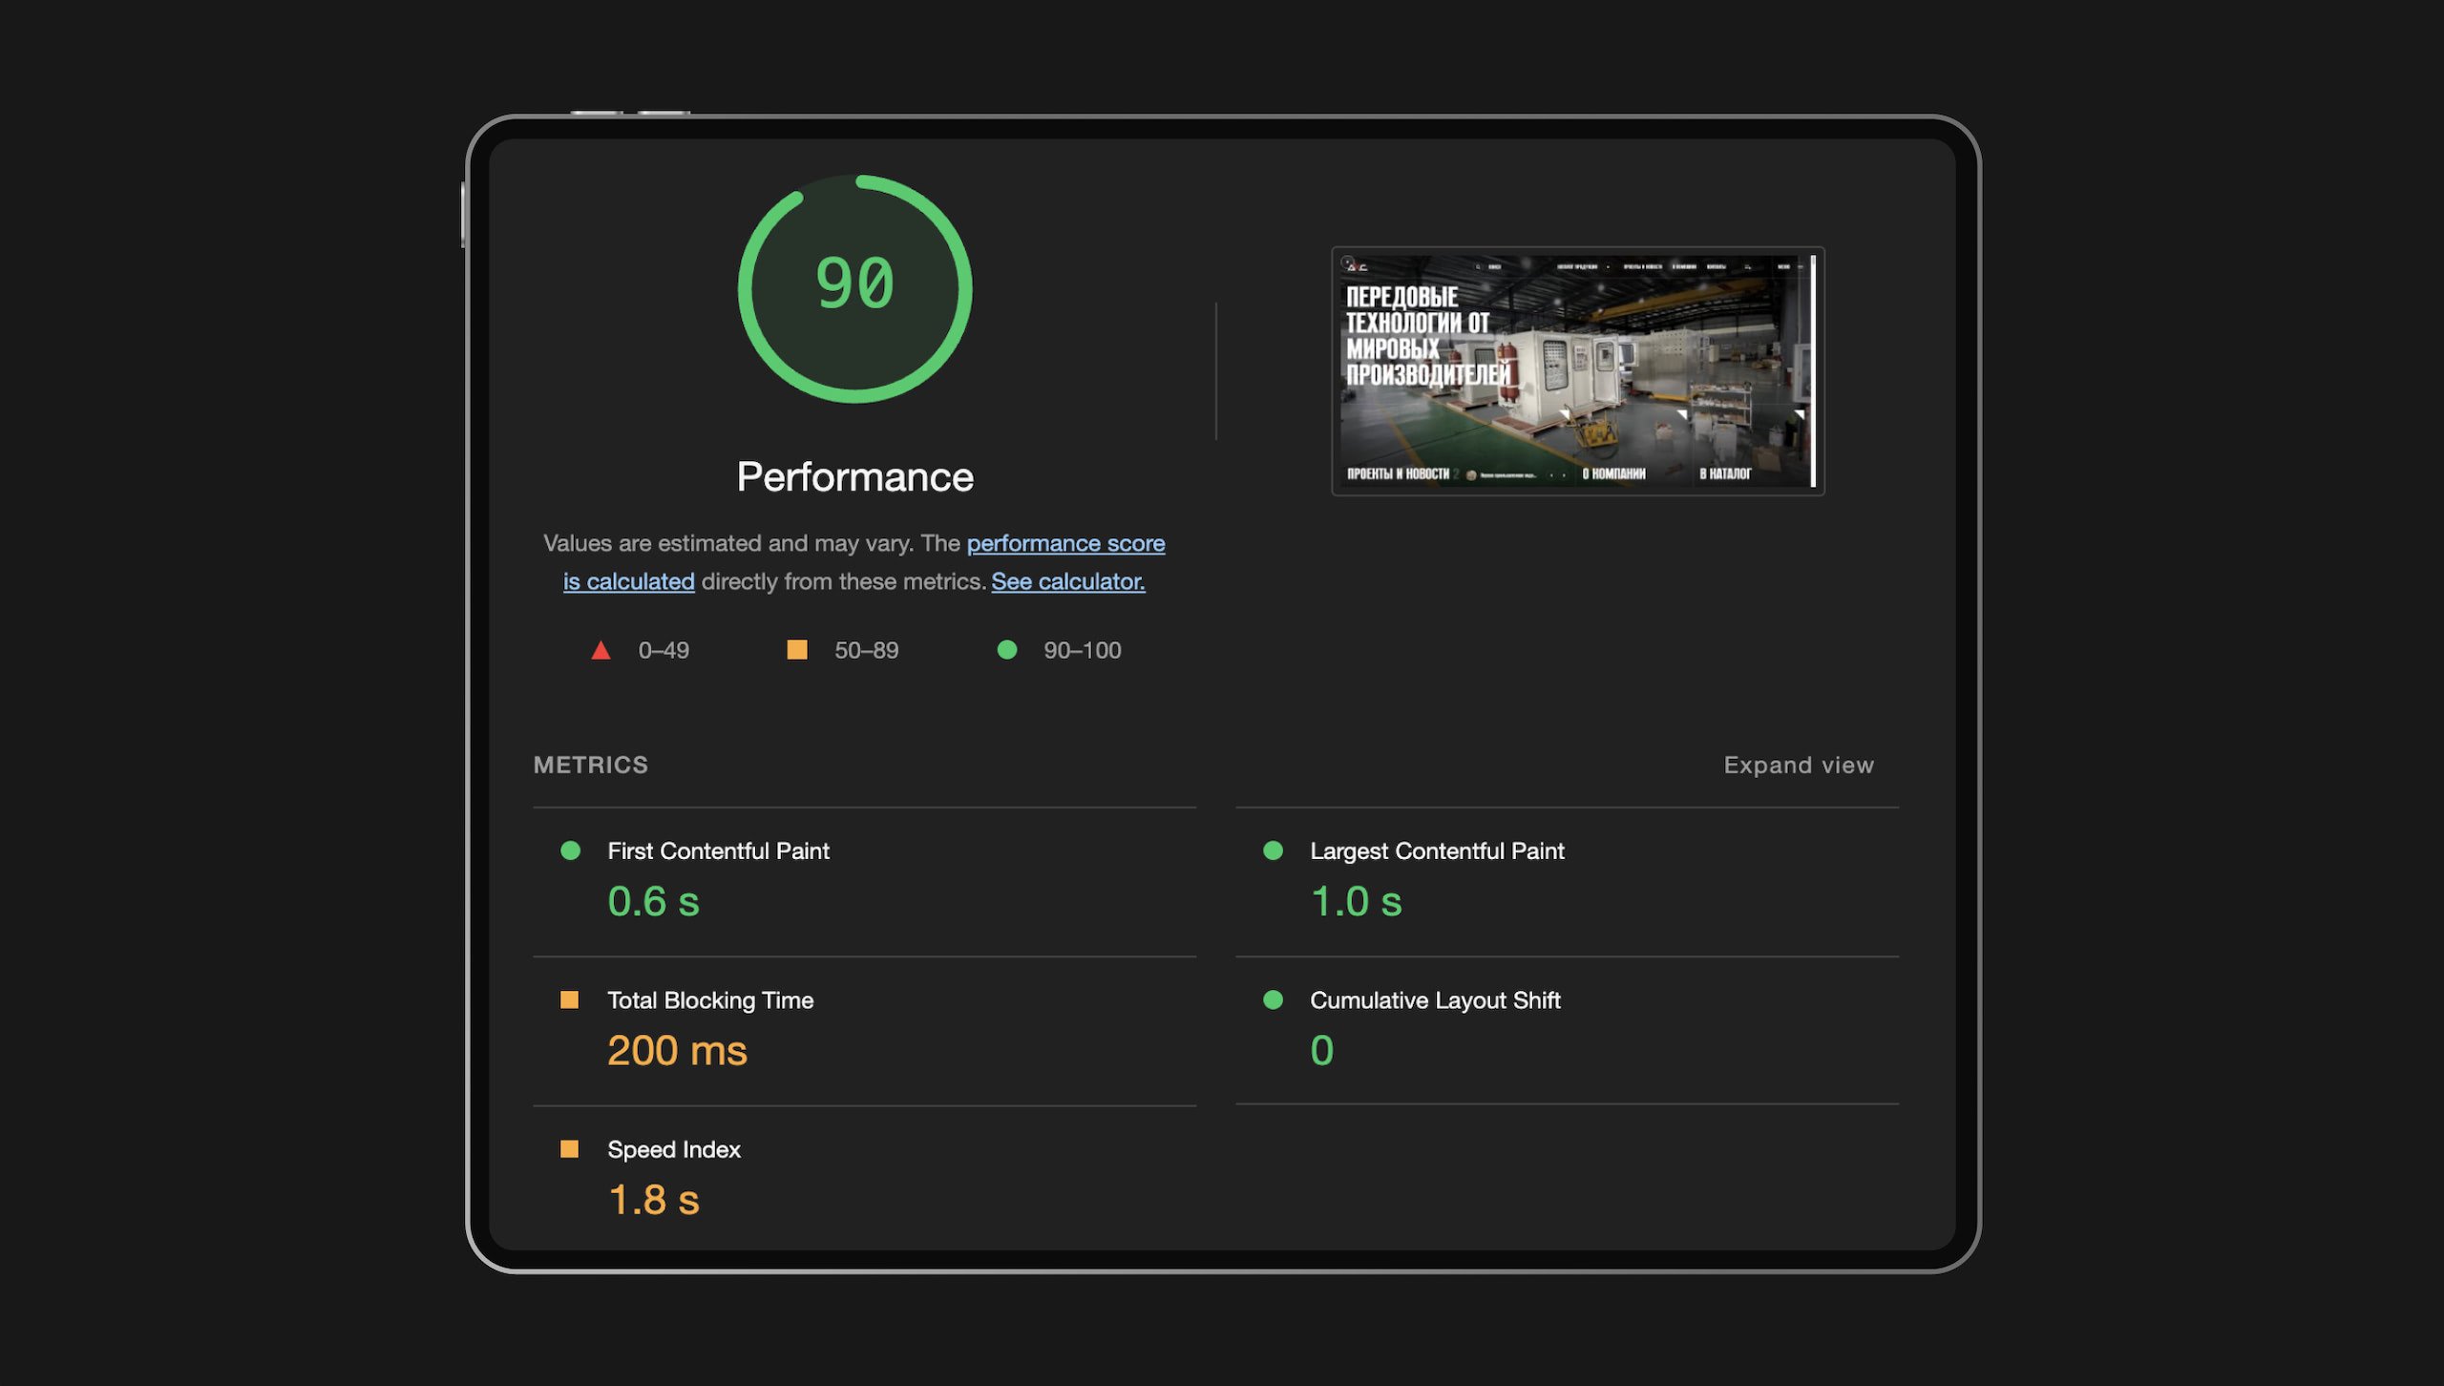Expand the Cumulative Layout Shift metric row
This screenshot has height=1386, width=2444.
(x=1434, y=1000)
